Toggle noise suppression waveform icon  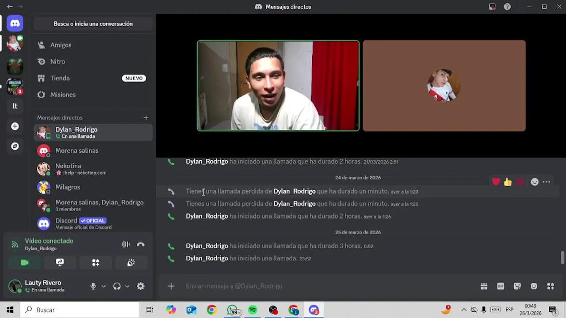[126, 244]
